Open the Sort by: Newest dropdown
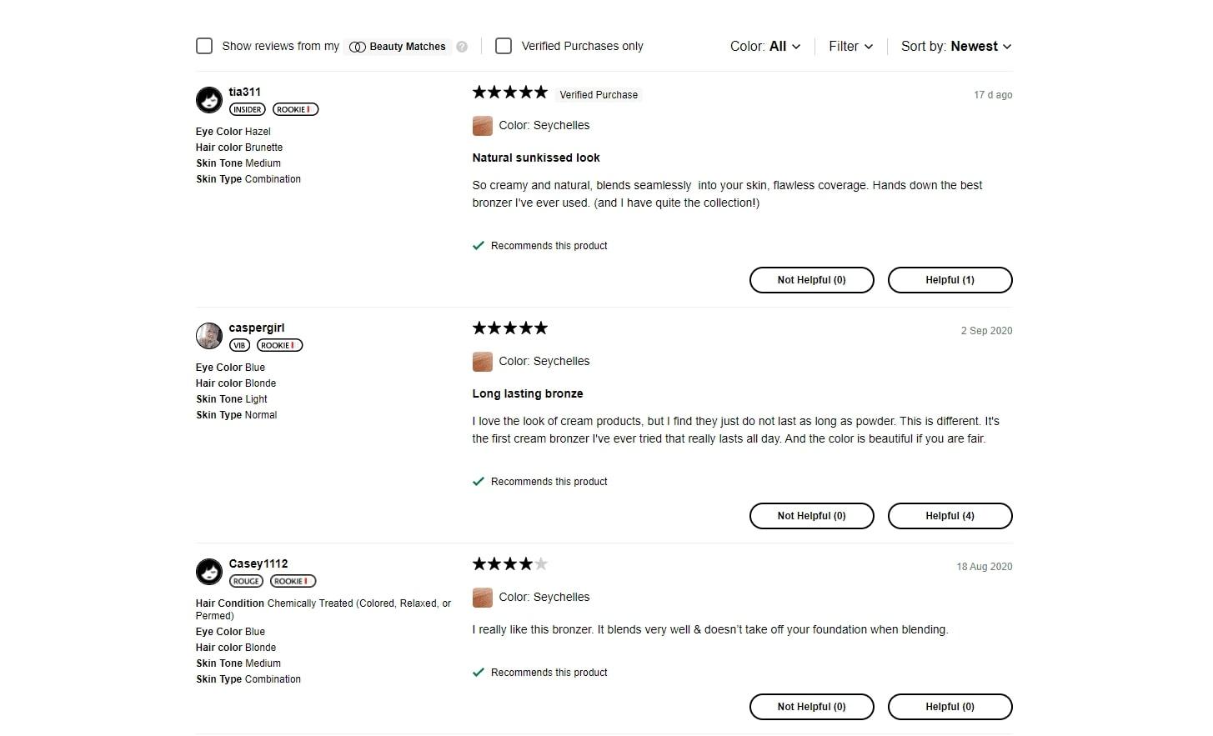Image resolution: width=1213 pixels, height=736 pixels. click(x=955, y=47)
